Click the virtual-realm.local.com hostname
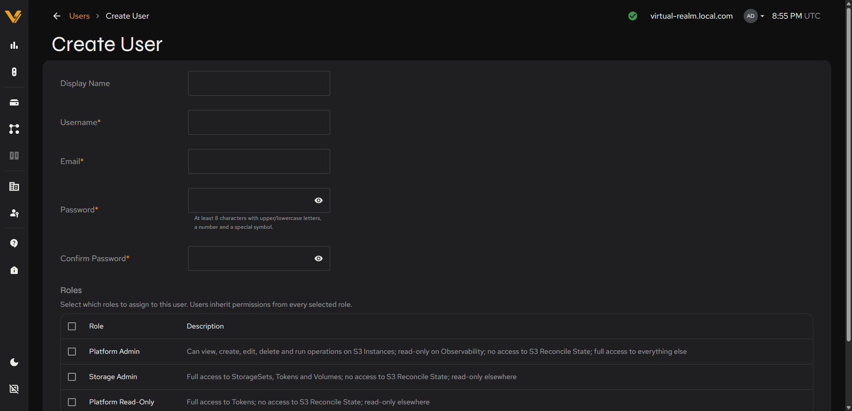The height and width of the screenshot is (411, 852). pyautogui.click(x=691, y=16)
